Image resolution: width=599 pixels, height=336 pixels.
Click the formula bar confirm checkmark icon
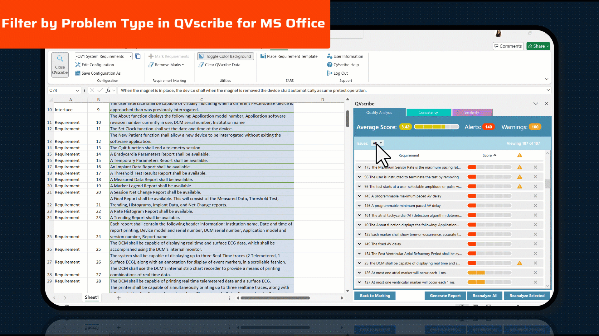pos(100,90)
